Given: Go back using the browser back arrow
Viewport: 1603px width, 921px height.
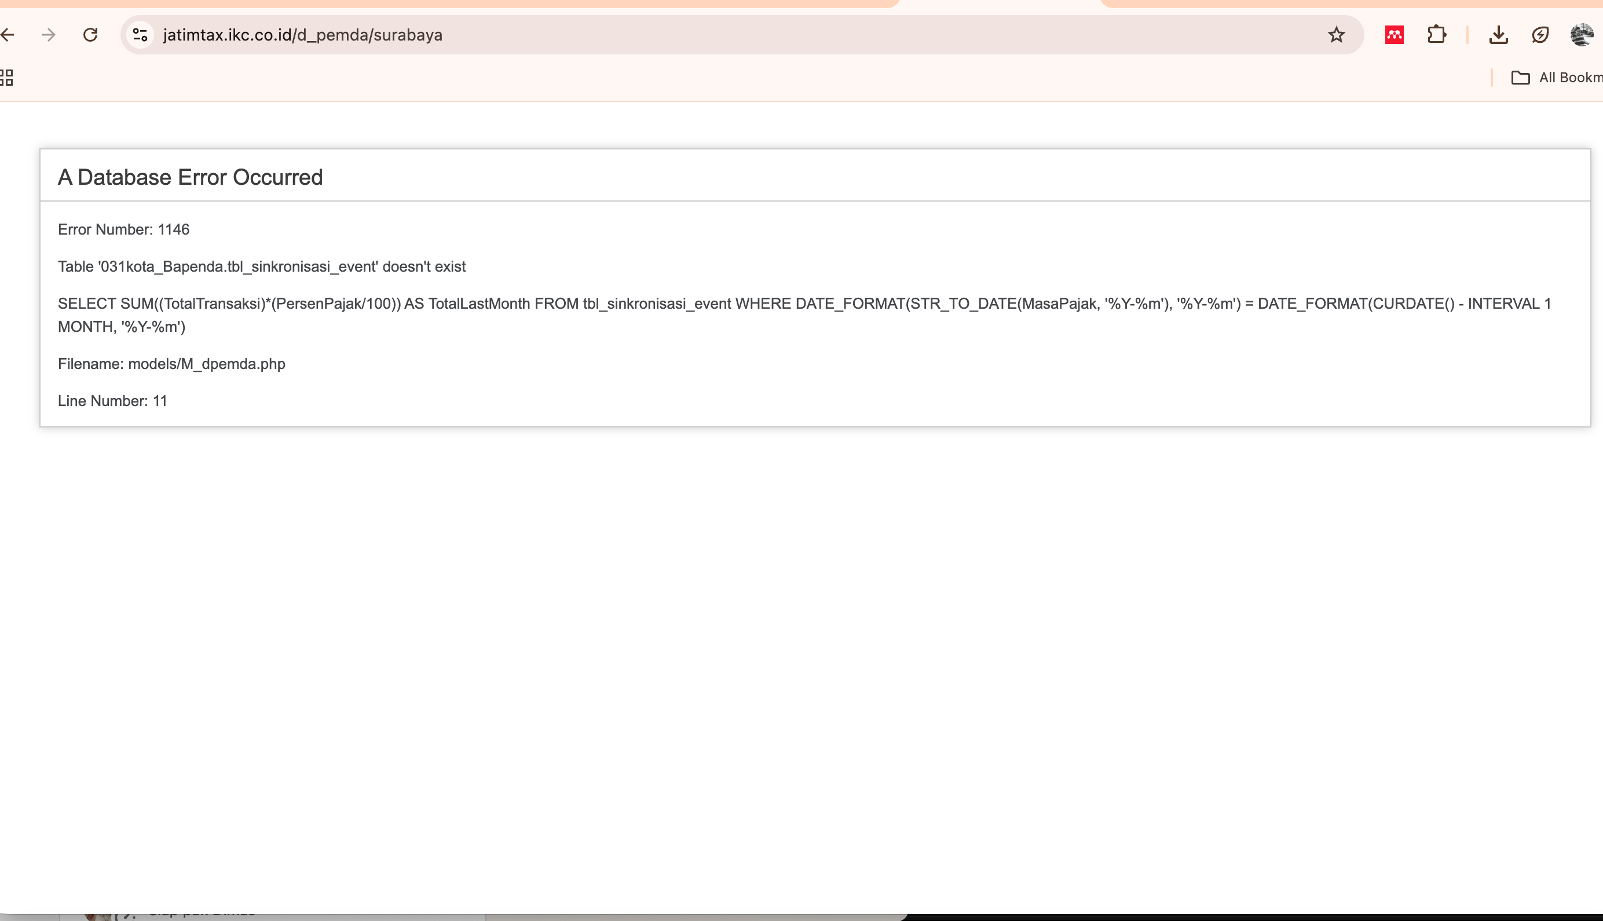Looking at the screenshot, I should click(8, 35).
